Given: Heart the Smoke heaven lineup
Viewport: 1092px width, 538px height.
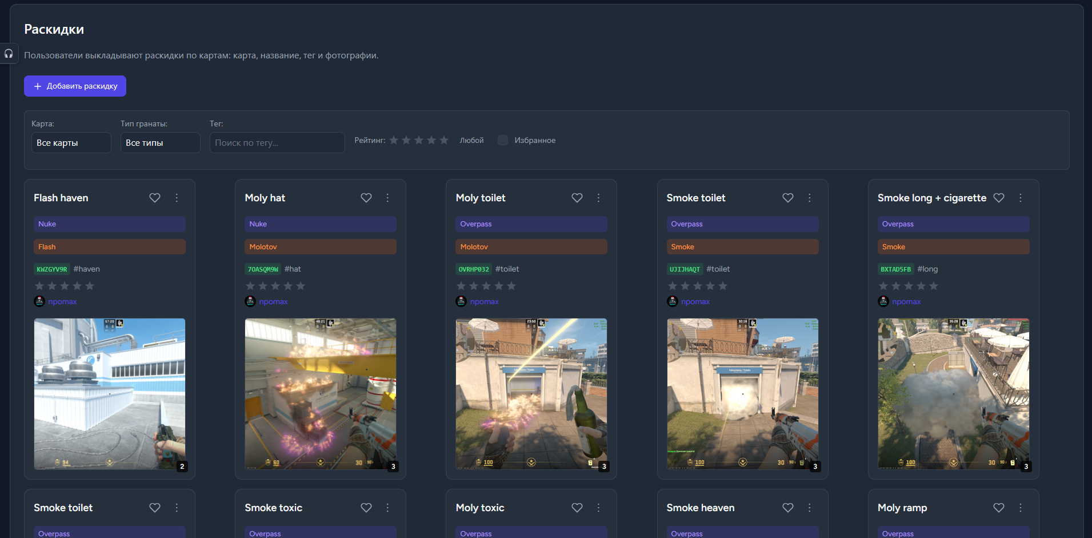Looking at the screenshot, I should (x=788, y=508).
